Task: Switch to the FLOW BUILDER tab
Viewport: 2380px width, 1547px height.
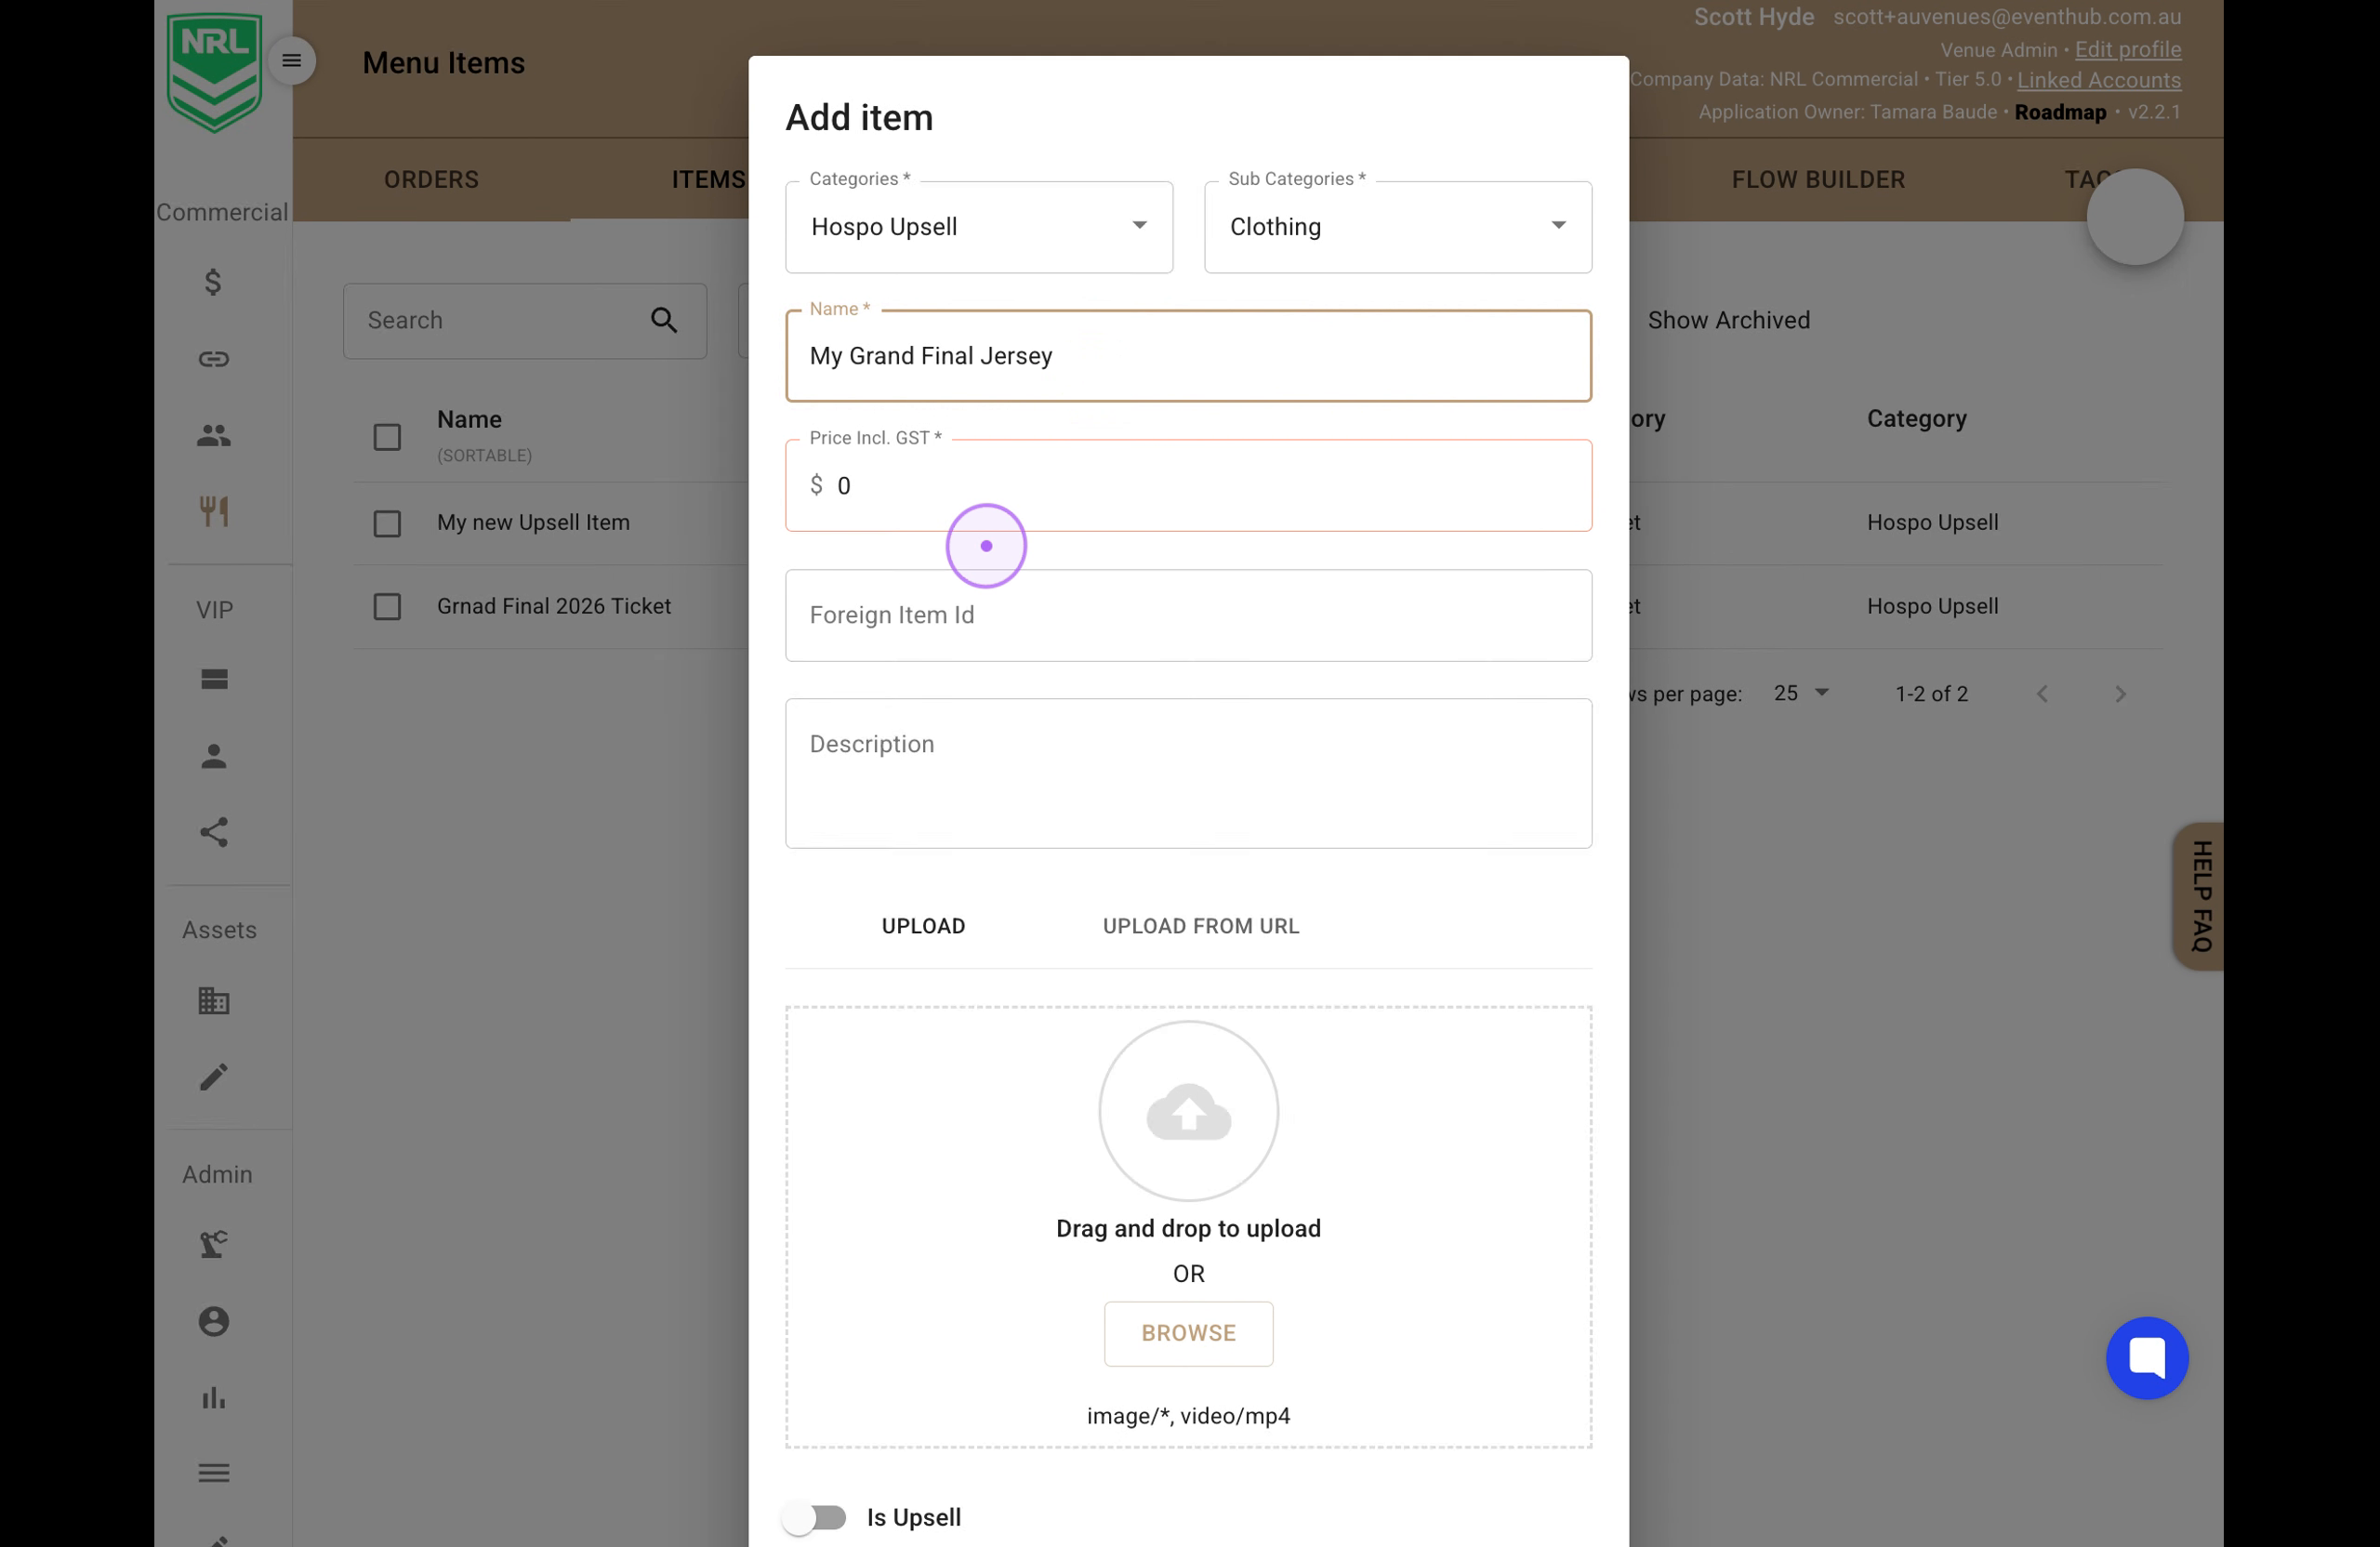Action: pos(1818,180)
